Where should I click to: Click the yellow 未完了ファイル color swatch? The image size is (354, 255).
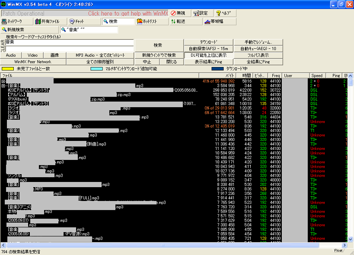click(x=7, y=69)
